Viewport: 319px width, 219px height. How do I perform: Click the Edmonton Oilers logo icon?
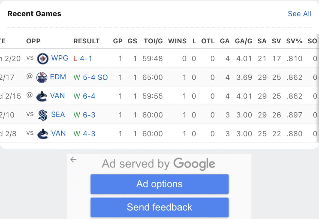point(42,77)
